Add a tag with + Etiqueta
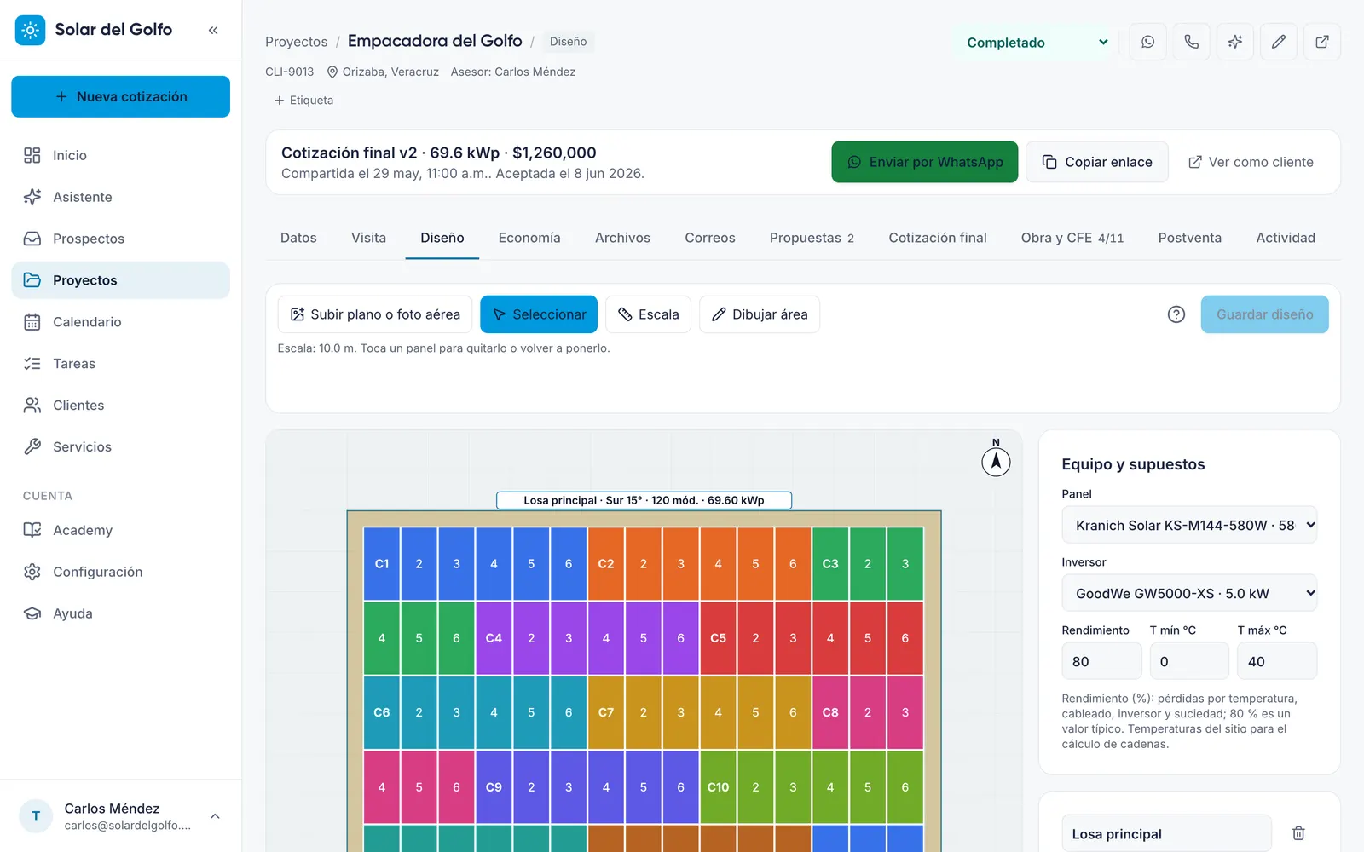1364x852 pixels. point(303,101)
